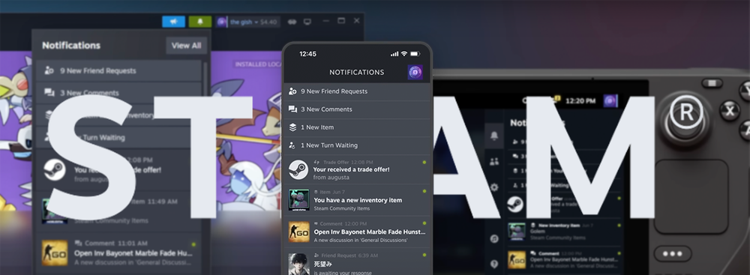
Task: Click 12:45 clock on phone status bar
Action: 307,54
